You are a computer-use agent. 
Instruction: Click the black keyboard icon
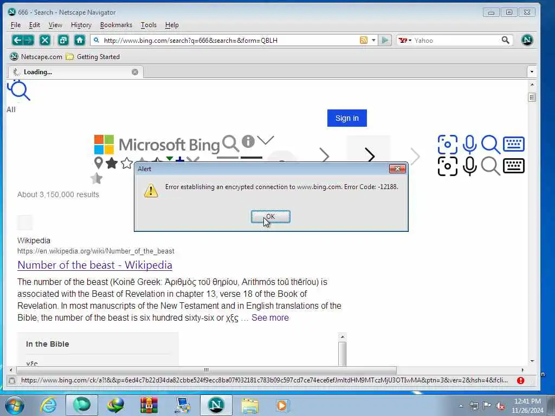(514, 166)
